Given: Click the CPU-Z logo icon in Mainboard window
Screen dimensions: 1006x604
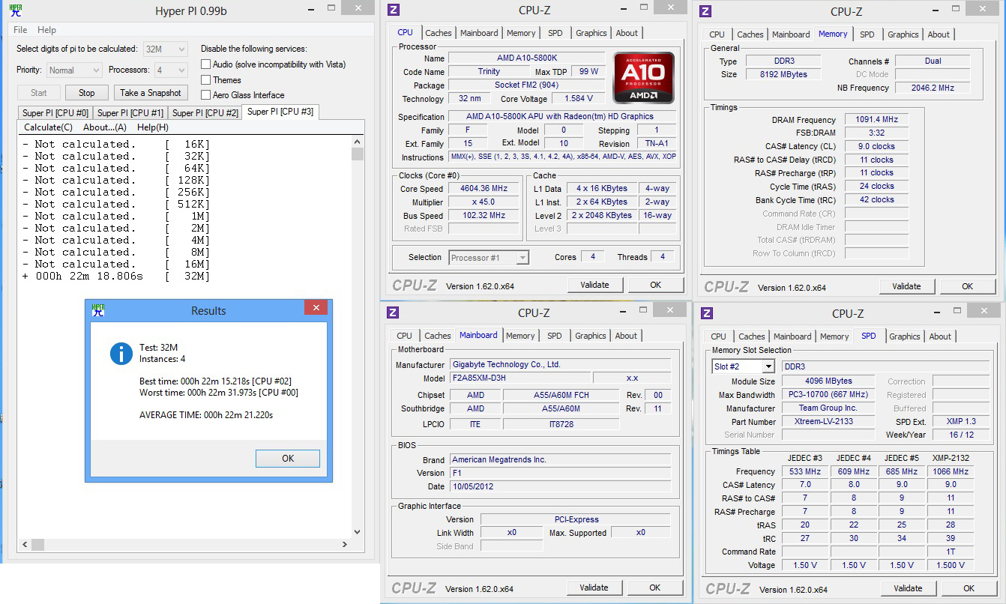Looking at the screenshot, I should [393, 312].
